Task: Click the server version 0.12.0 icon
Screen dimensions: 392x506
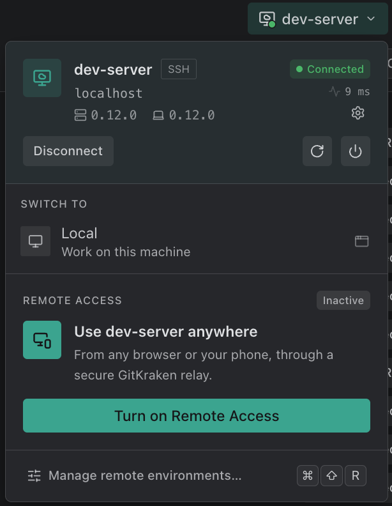Action: 80,115
